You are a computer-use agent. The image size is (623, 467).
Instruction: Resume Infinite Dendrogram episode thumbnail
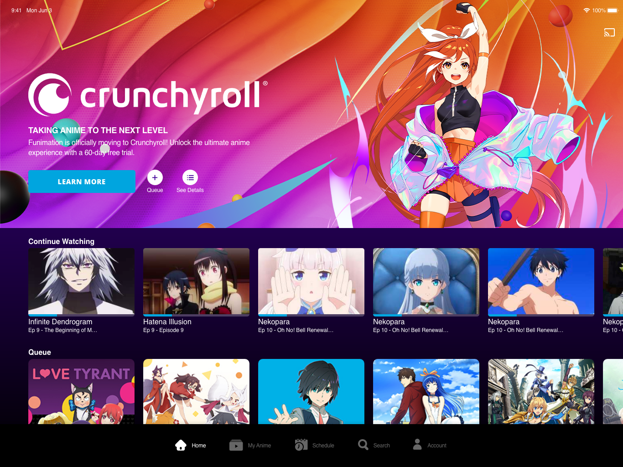[x=81, y=281]
